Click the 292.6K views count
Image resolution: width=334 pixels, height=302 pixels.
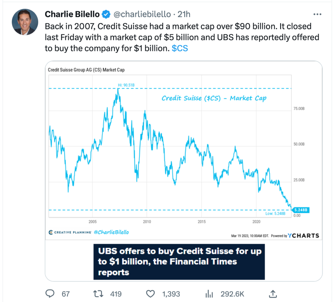click(x=232, y=294)
